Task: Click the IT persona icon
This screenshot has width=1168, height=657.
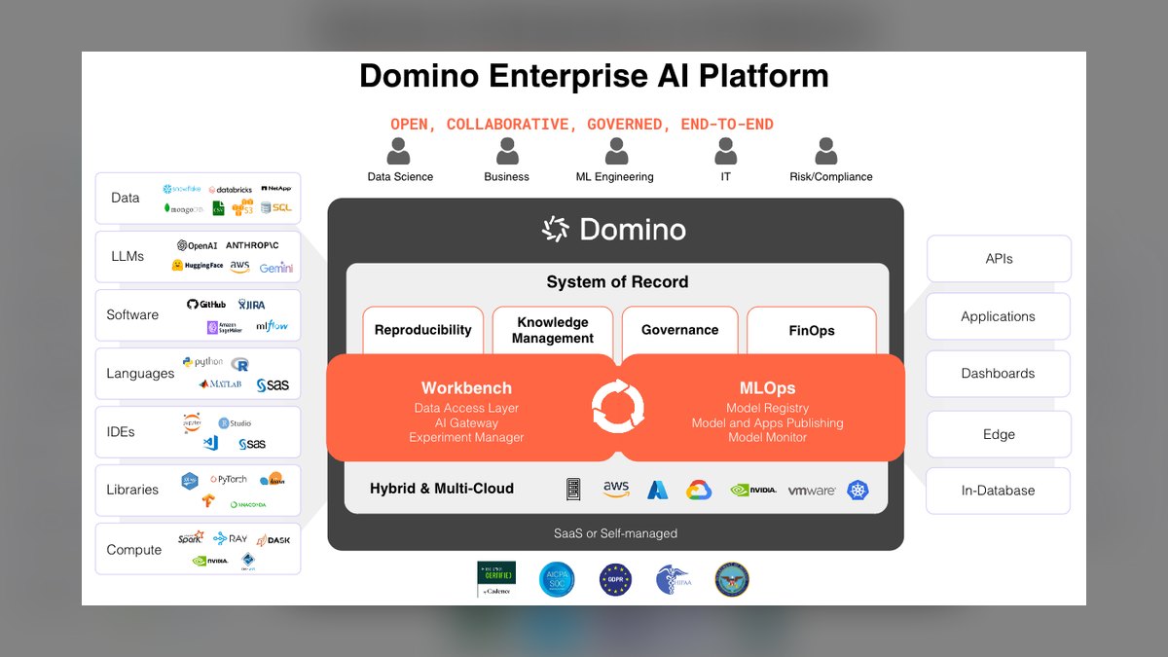Action: 725,152
